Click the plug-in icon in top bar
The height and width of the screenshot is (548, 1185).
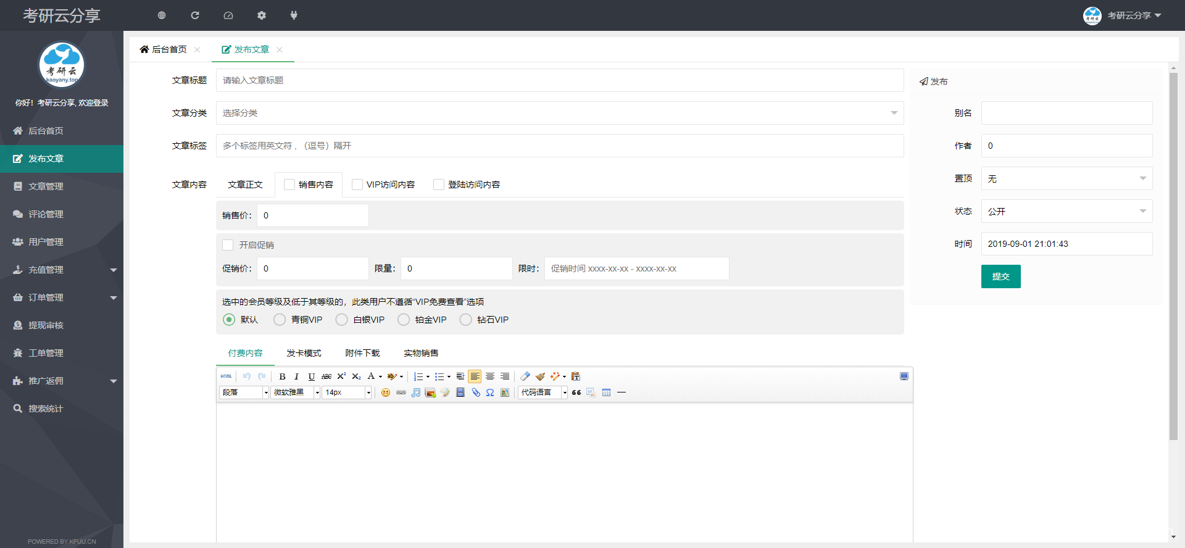click(294, 15)
